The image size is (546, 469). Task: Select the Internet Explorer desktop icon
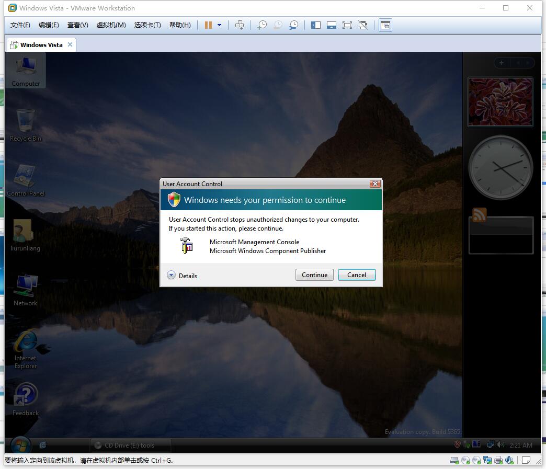point(26,349)
